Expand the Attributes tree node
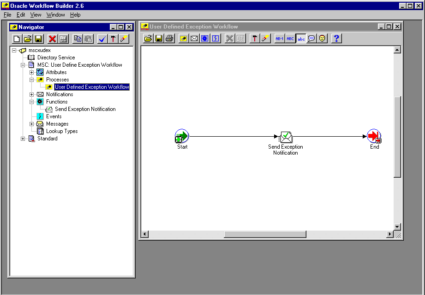The width and height of the screenshot is (425, 295). pos(31,72)
